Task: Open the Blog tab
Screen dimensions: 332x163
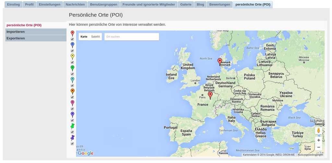Action: pyautogui.click(x=200, y=5)
